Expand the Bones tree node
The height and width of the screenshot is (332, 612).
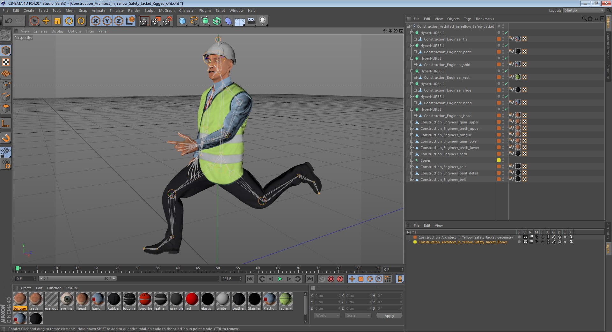point(412,160)
